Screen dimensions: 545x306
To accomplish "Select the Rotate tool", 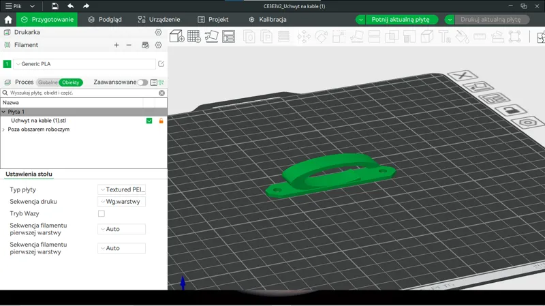I will coord(321,37).
